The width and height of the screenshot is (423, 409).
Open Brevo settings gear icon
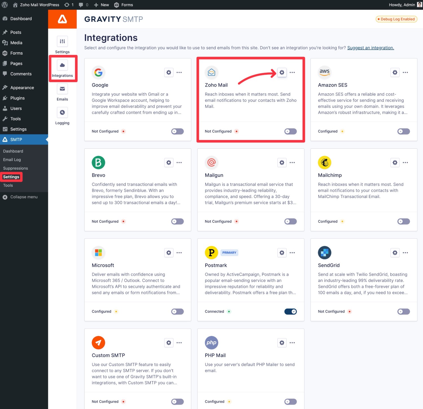pos(169,162)
